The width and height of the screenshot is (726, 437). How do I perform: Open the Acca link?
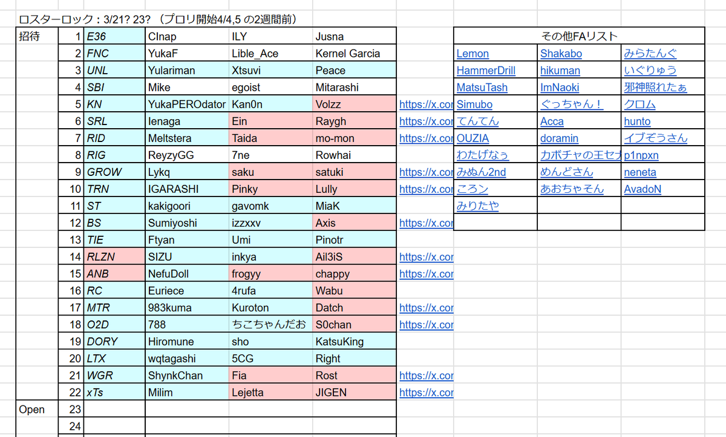tap(552, 121)
